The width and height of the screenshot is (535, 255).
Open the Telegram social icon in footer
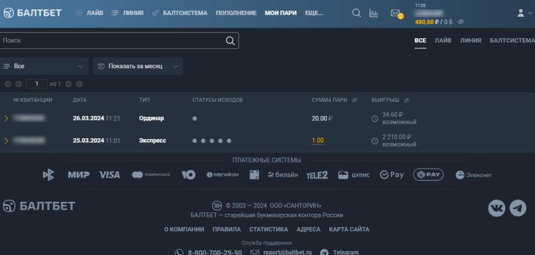[518, 208]
